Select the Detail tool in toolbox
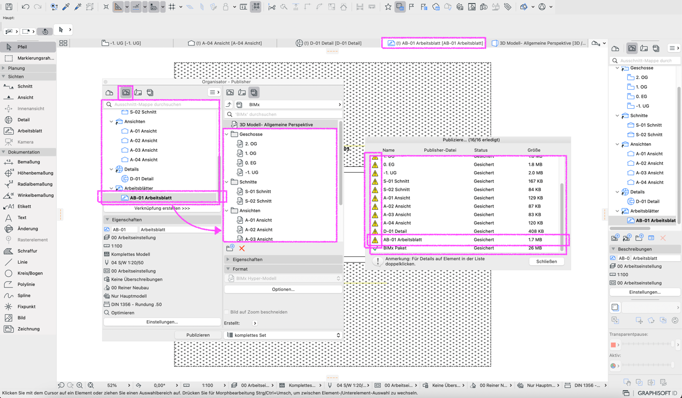This screenshot has height=398, width=682. coord(28,120)
